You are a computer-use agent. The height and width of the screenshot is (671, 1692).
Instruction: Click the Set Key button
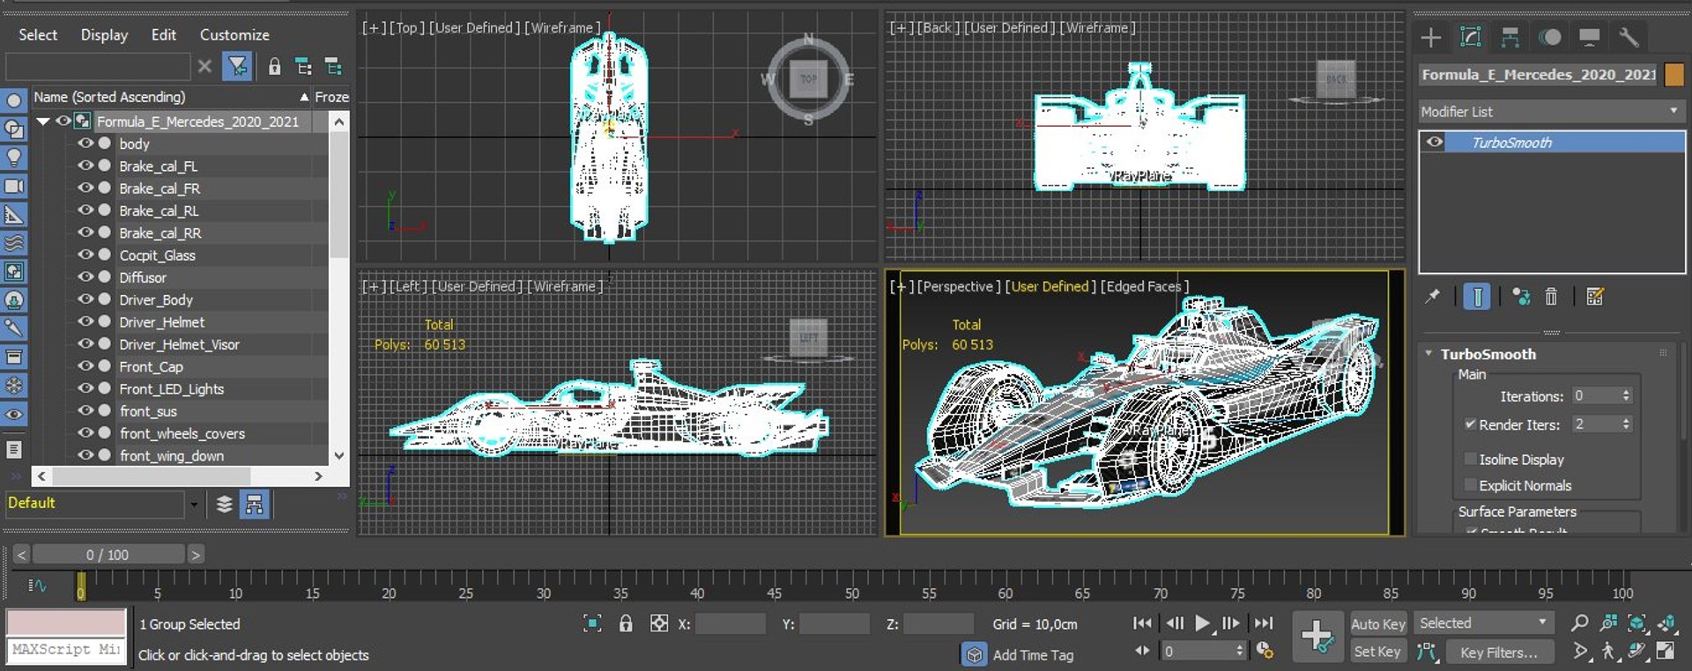1377,652
